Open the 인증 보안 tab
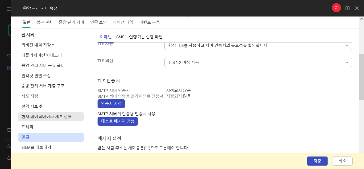 98,22
